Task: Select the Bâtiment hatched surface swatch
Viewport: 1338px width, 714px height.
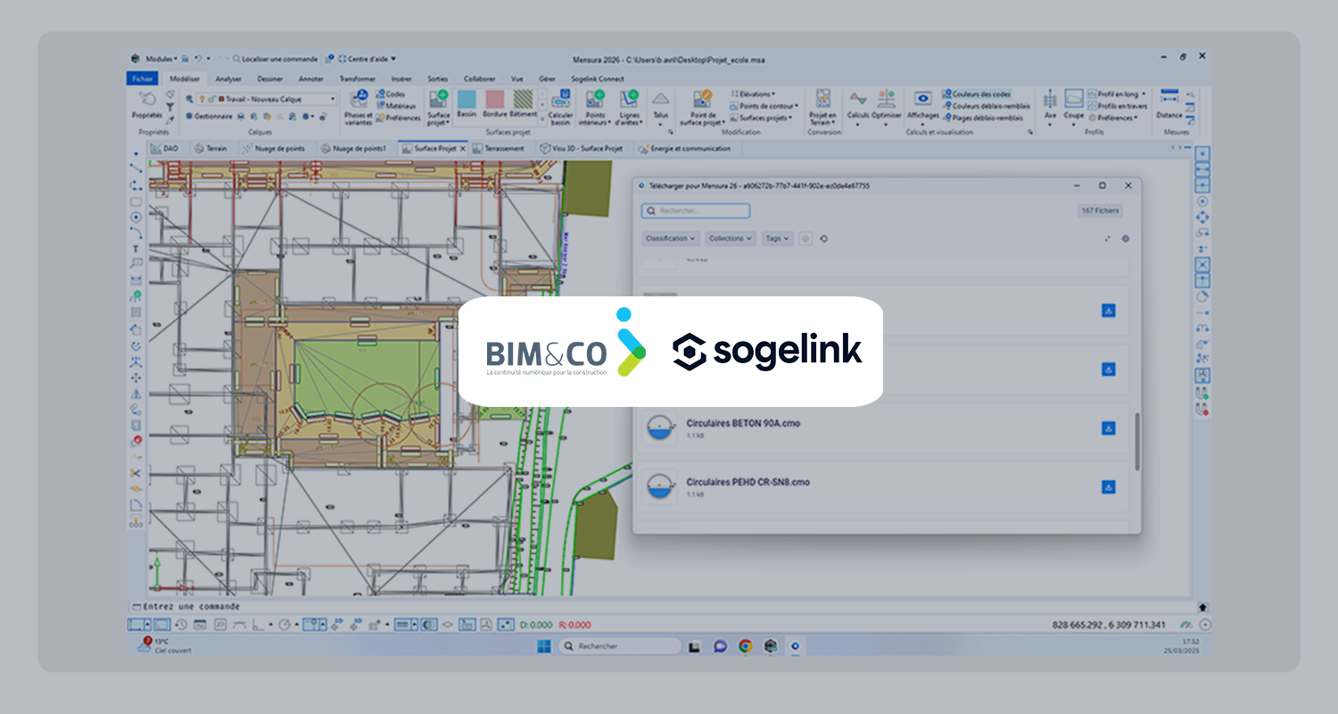Action: pyautogui.click(x=524, y=104)
